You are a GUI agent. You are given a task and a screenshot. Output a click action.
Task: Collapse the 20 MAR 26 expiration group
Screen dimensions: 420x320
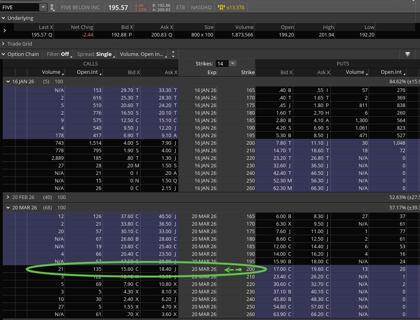tap(8, 207)
